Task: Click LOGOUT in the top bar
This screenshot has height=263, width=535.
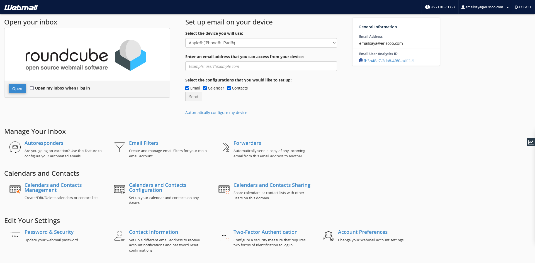Action: [x=524, y=7]
